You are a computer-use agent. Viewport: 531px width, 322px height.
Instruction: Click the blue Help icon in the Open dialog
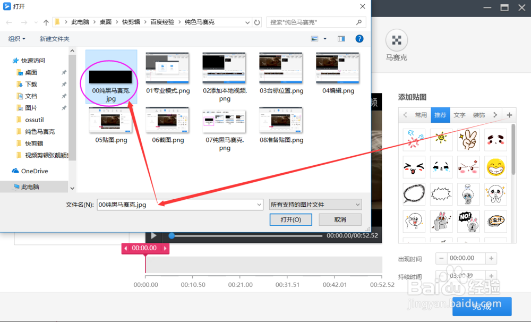pos(359,38)
